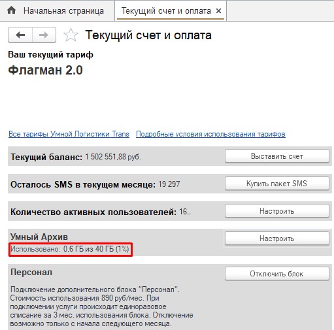
Task: Click Настроить for Умный Архив
Action: coord(277,239)
